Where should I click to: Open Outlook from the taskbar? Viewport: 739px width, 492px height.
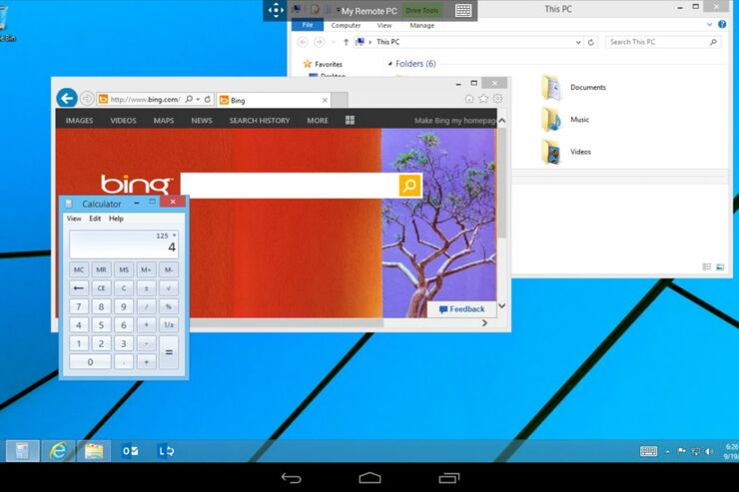click(130, 451)
